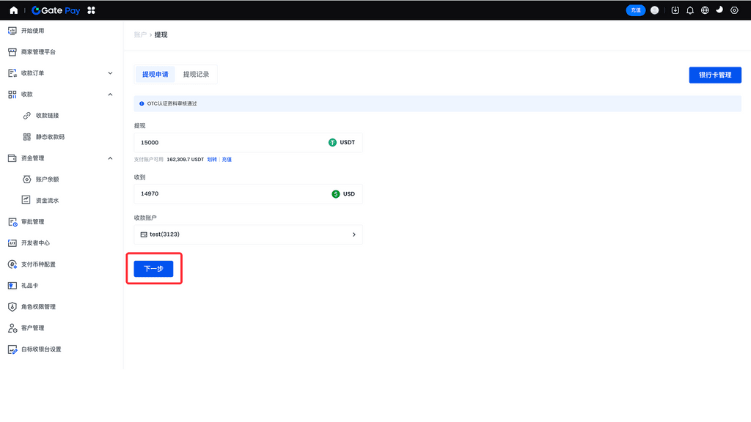Viewport: 751px width, 422px height.
Task: Expand the 收款订单 sidebar section
Action: tap(110, 73)
